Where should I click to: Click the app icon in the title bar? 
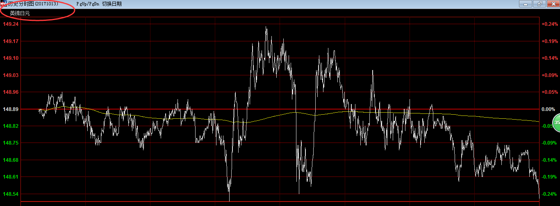click(3, 4)
